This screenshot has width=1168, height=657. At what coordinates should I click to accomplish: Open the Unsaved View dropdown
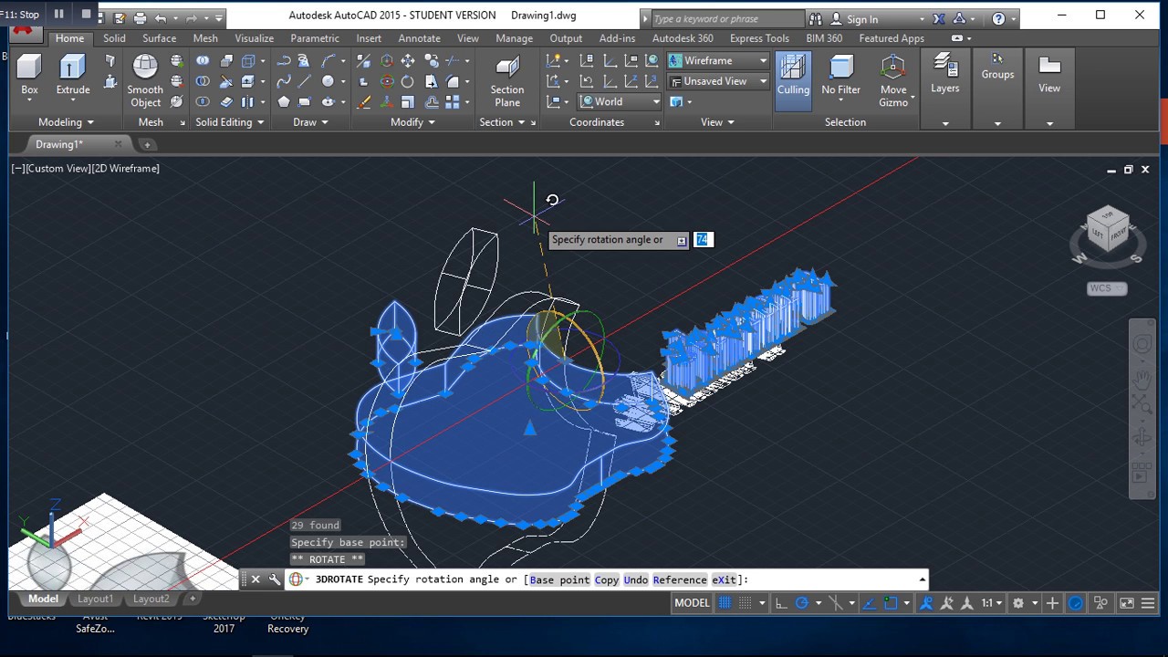click(x=719, y=81)
